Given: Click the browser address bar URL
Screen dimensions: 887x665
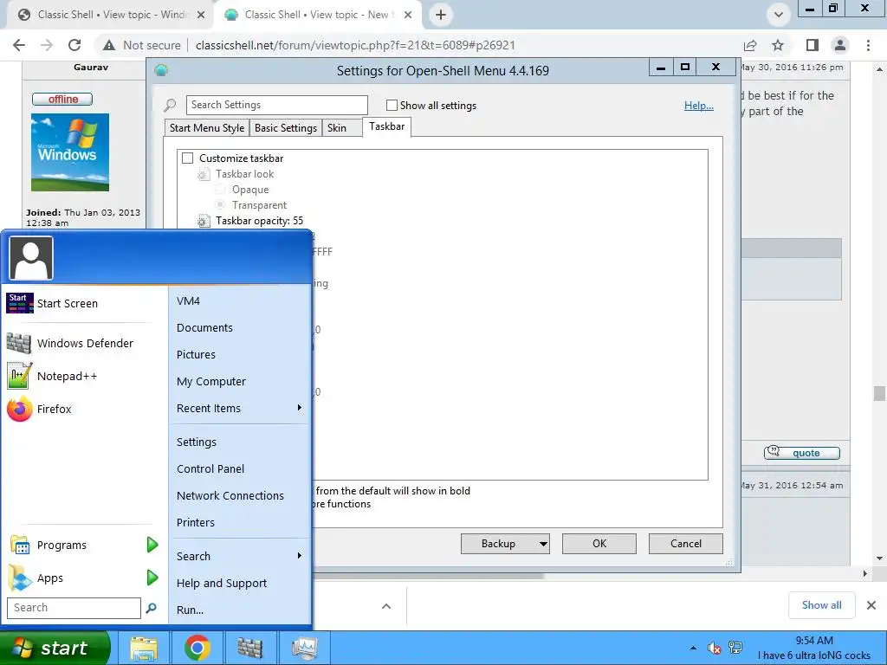Looking at the screenshot, I should click(355, 45).
